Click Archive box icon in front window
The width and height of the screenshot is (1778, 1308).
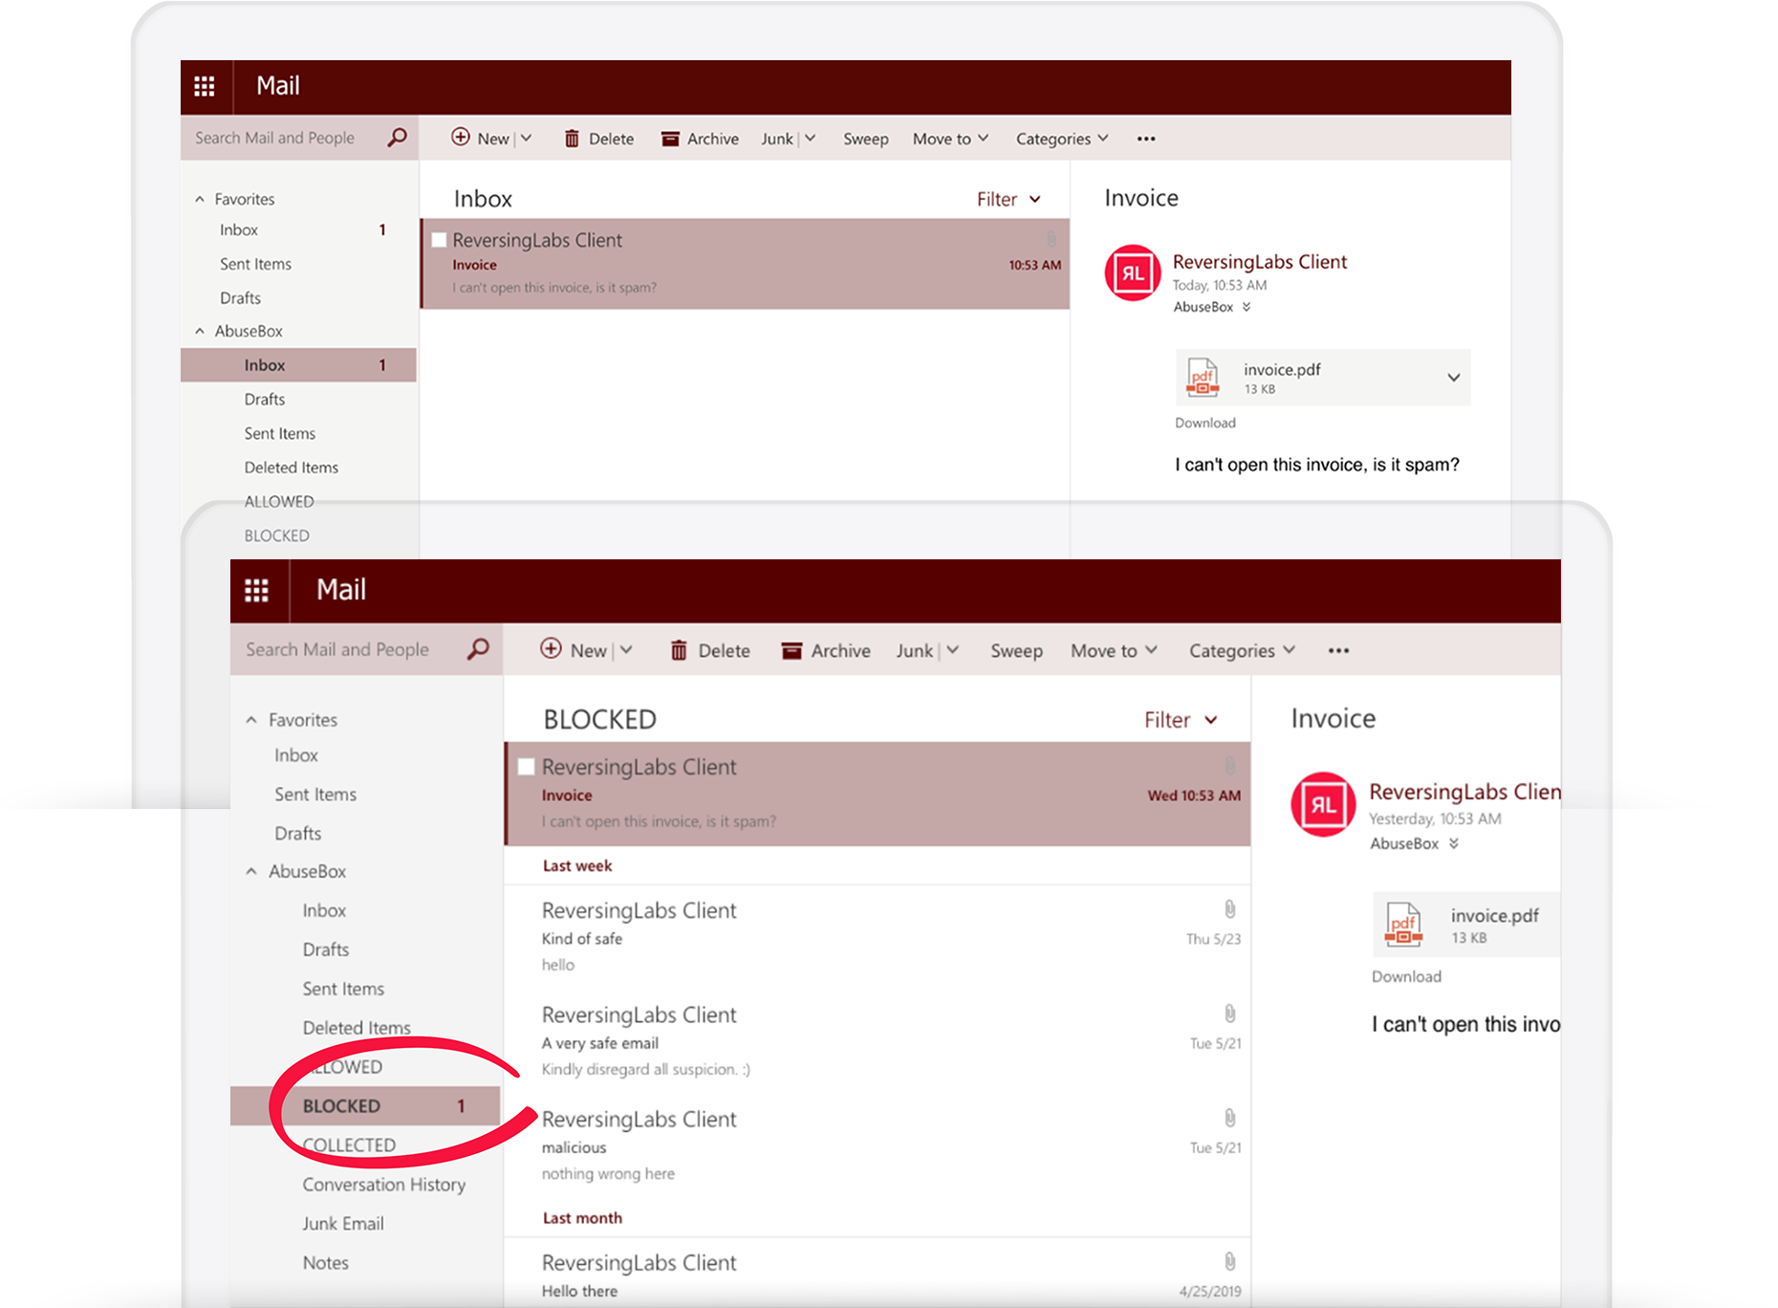pyautogui.click(x=791, y=650)
